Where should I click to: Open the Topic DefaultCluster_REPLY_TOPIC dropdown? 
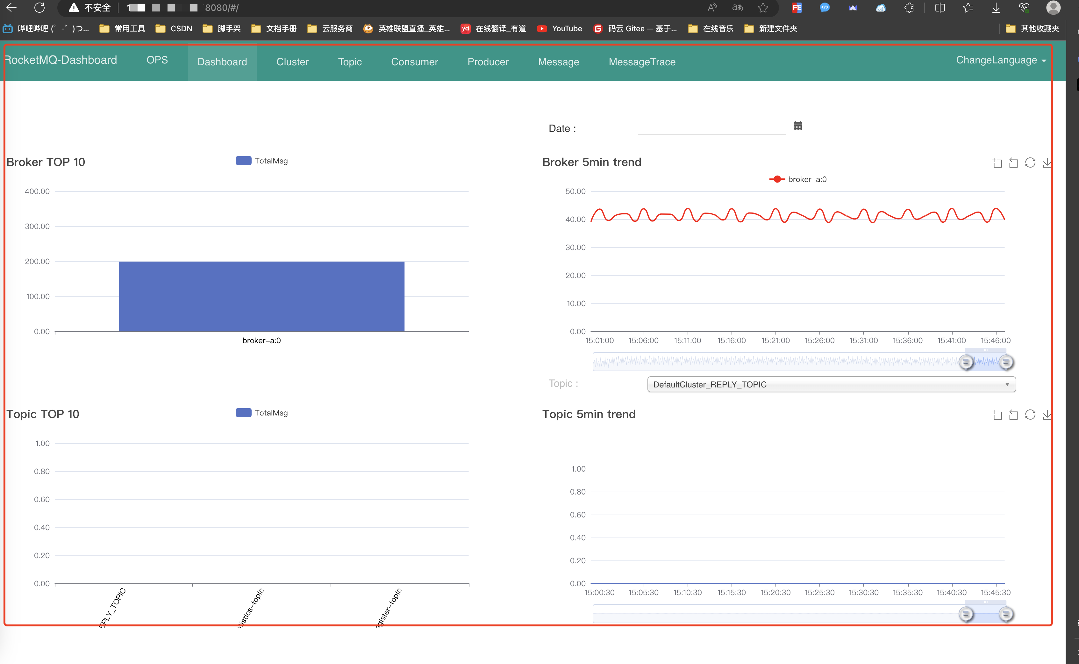pos(832,384)
